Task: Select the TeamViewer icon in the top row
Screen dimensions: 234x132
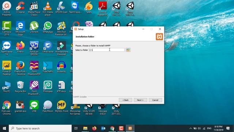Action: [x=75, y=7]
